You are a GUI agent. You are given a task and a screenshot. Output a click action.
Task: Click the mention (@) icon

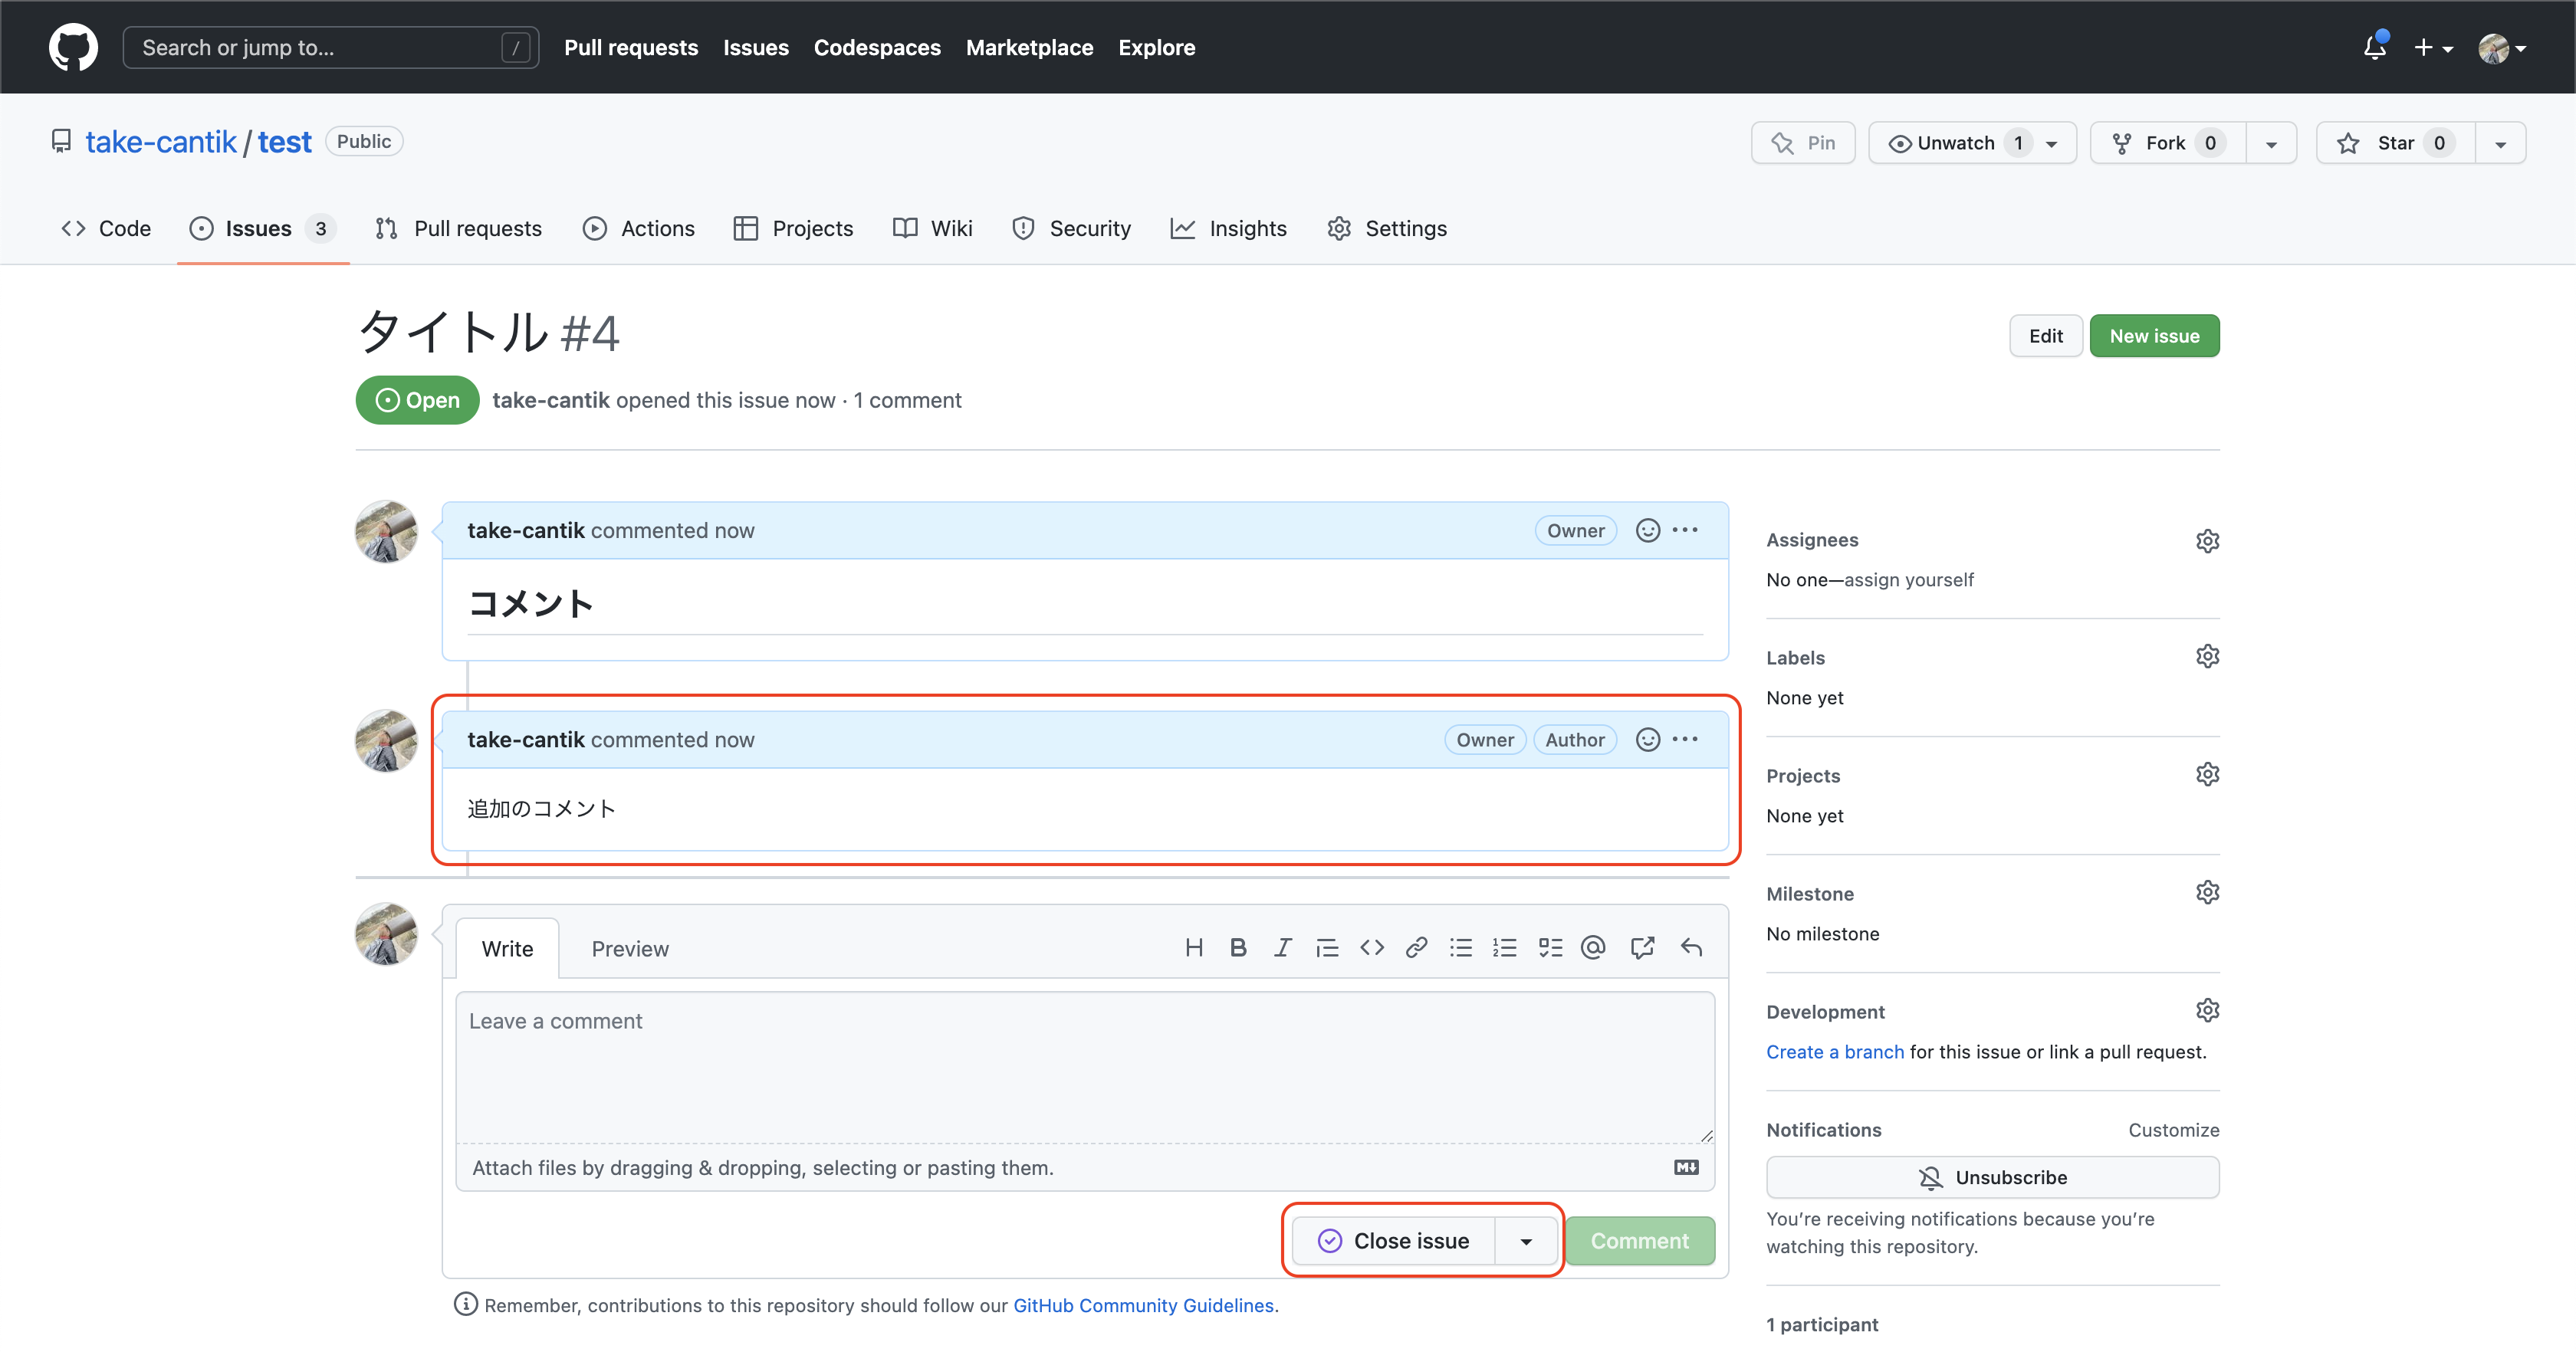[1593, 947]
